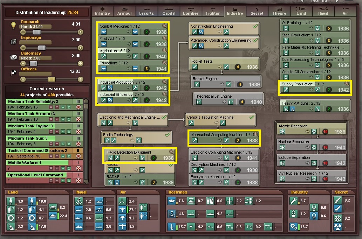Remove Tactical Command Structure from research queue
The width and height of the screenshot is (362, 239).
pyautogui.click(x=78, y=156)
